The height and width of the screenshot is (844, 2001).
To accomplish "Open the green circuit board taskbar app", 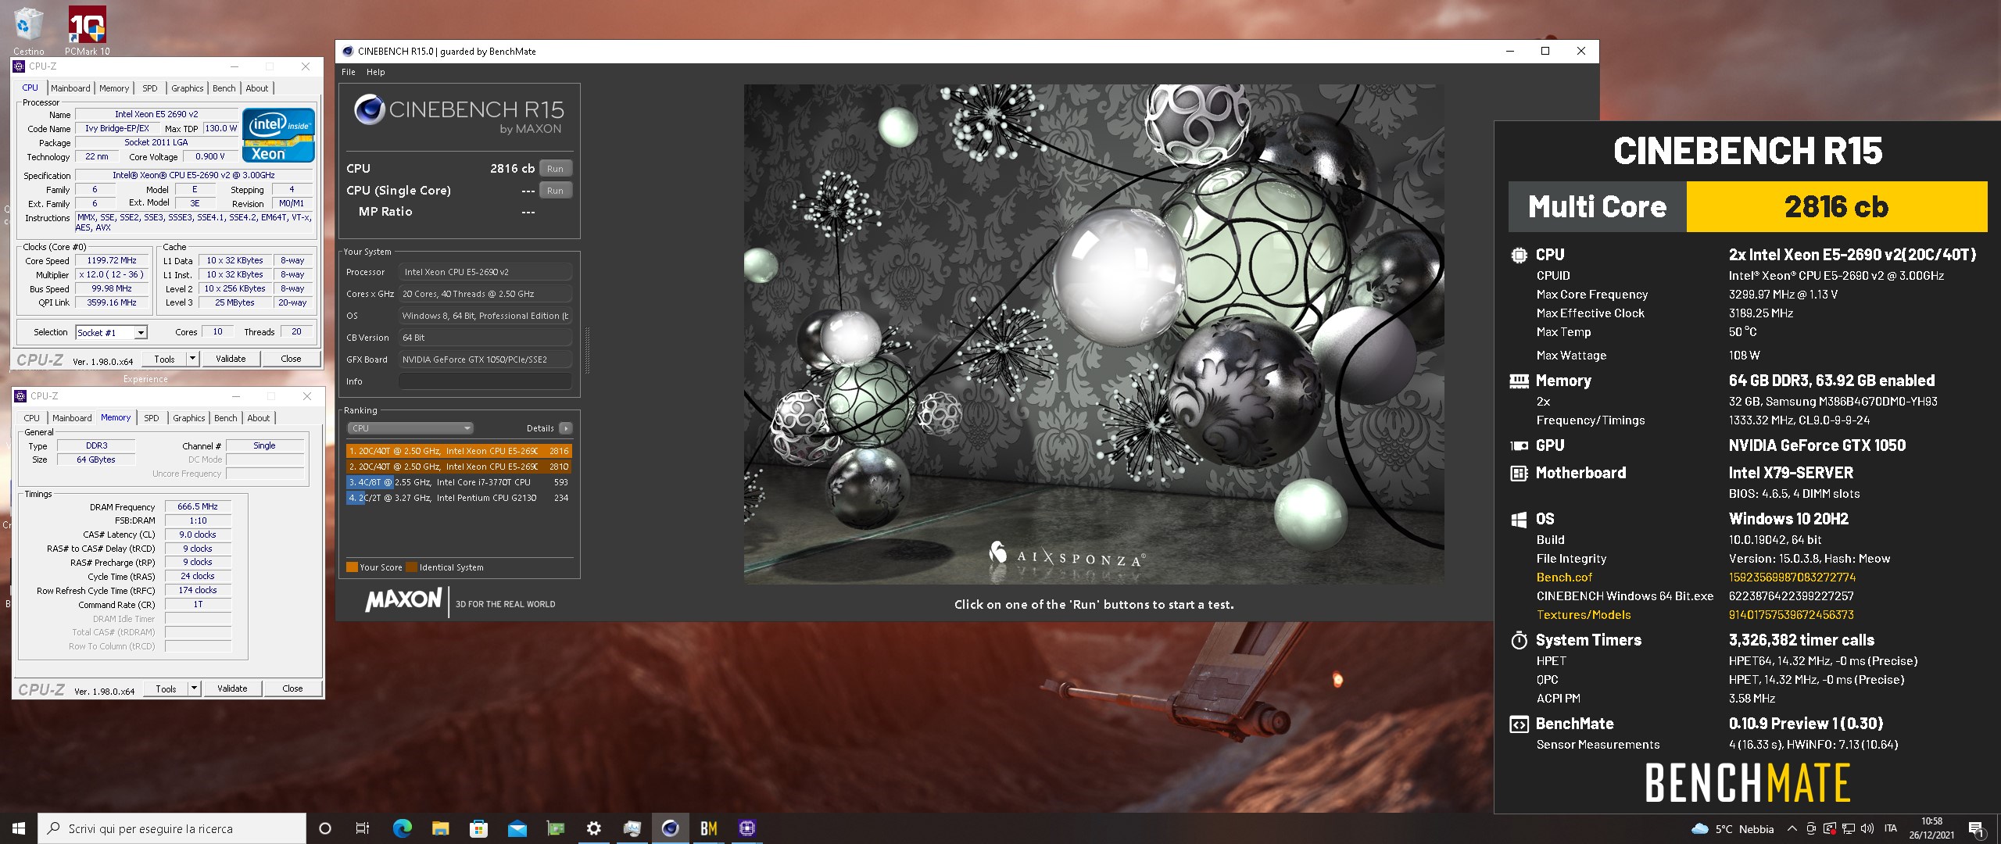I will coord(555,828).
